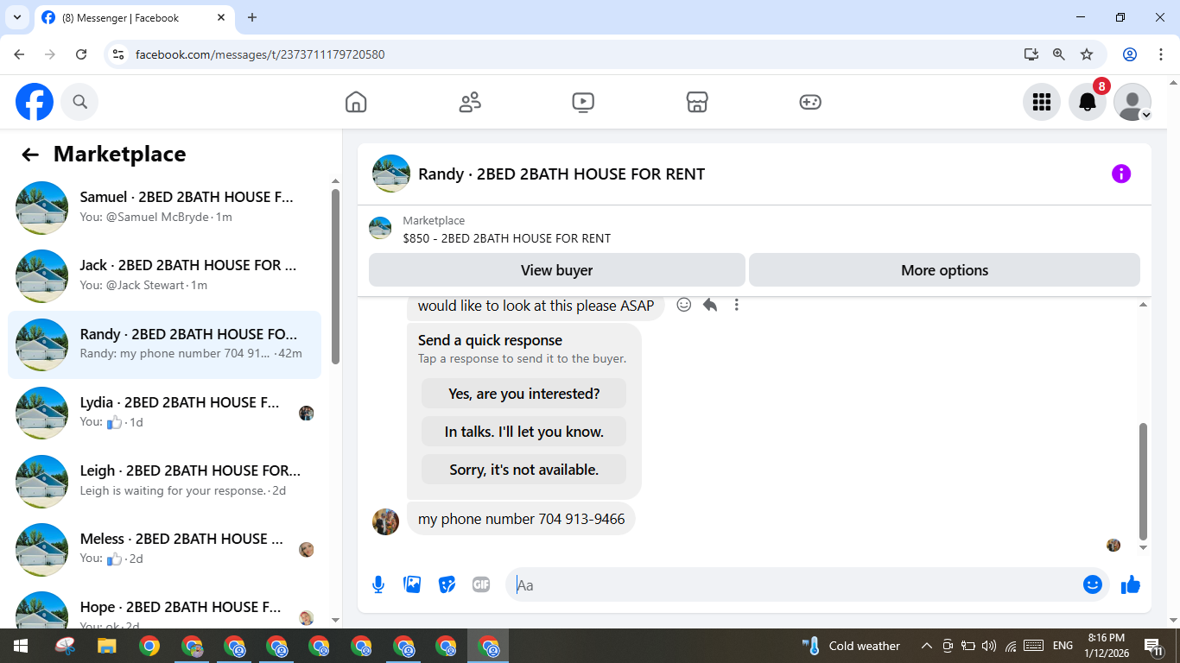
Task: Open the Chrome three-dot menu
Action: [1161, 54]
